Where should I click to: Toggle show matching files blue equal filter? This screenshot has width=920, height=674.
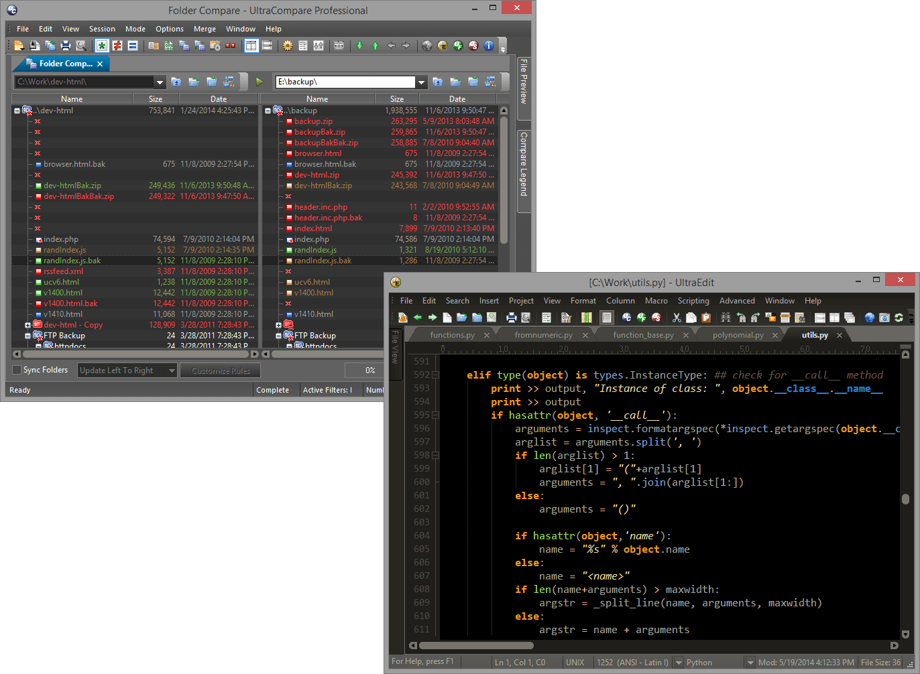[x=133, y=46]
